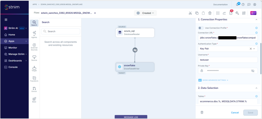This screenshot has width=262, height=119.
Task: Collapse Connection Properties section
Action: pyautogui.click(x=256, y=19)
